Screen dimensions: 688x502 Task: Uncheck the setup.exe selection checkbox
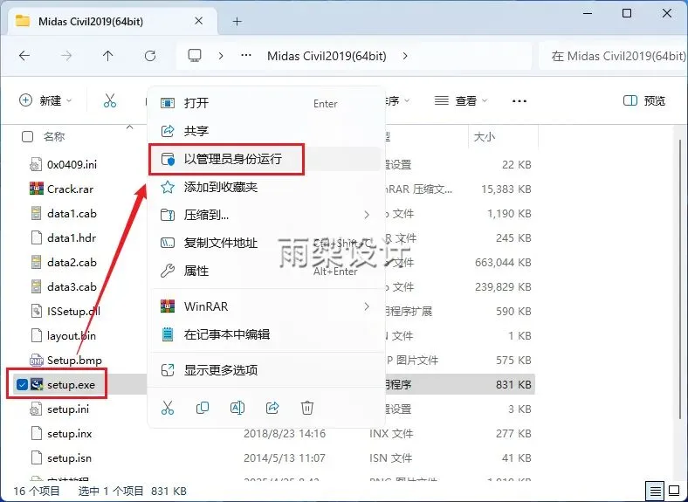(x=22, y=385)
